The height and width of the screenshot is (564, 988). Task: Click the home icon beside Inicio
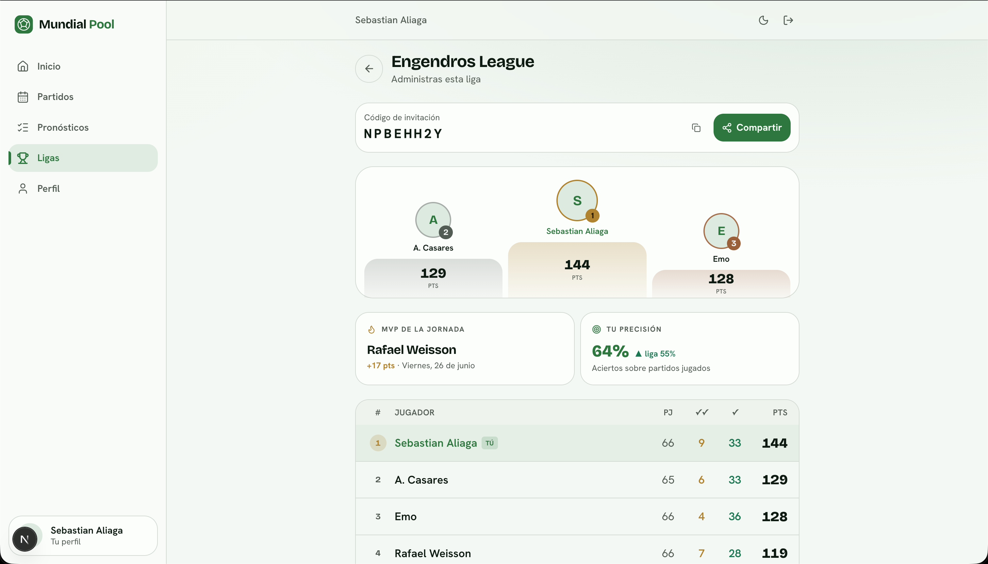tap(23, 66)
